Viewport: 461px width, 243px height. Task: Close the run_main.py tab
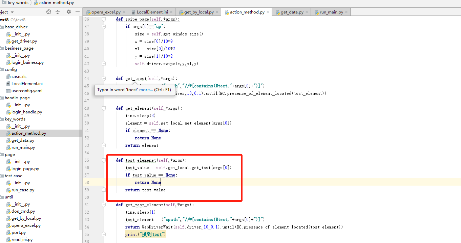(347, 12)
